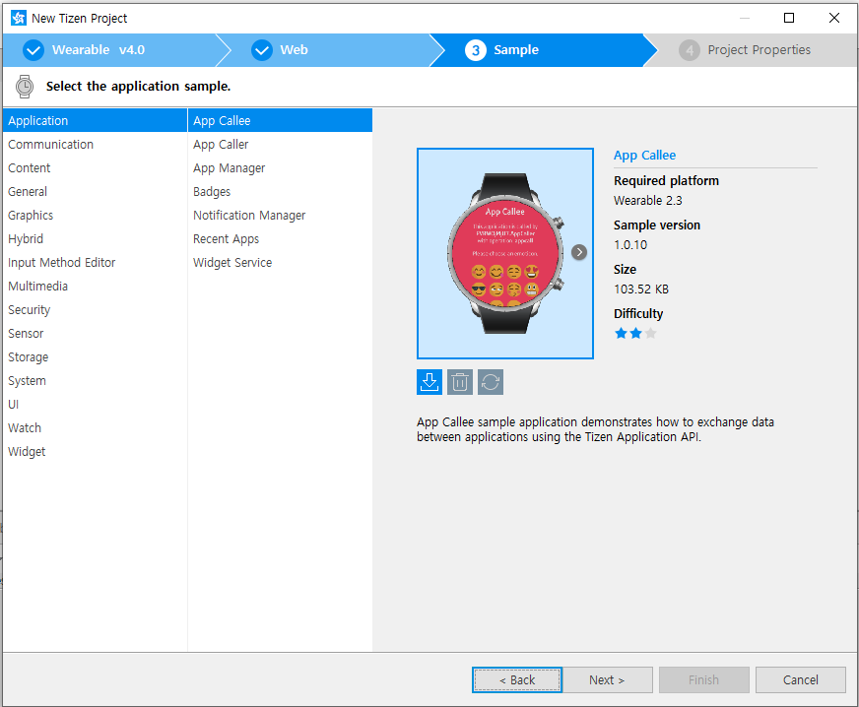The width and height of the screenshot is (859, 707).
Task: Select the Sample wizard step
Action: (x=543, y=50)
